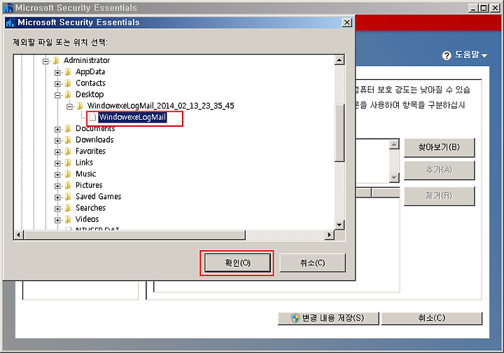The width and height of the screenshot is (504, 353).
Task: Click the AppData folder icon
Action: click(x=68, y=71)
